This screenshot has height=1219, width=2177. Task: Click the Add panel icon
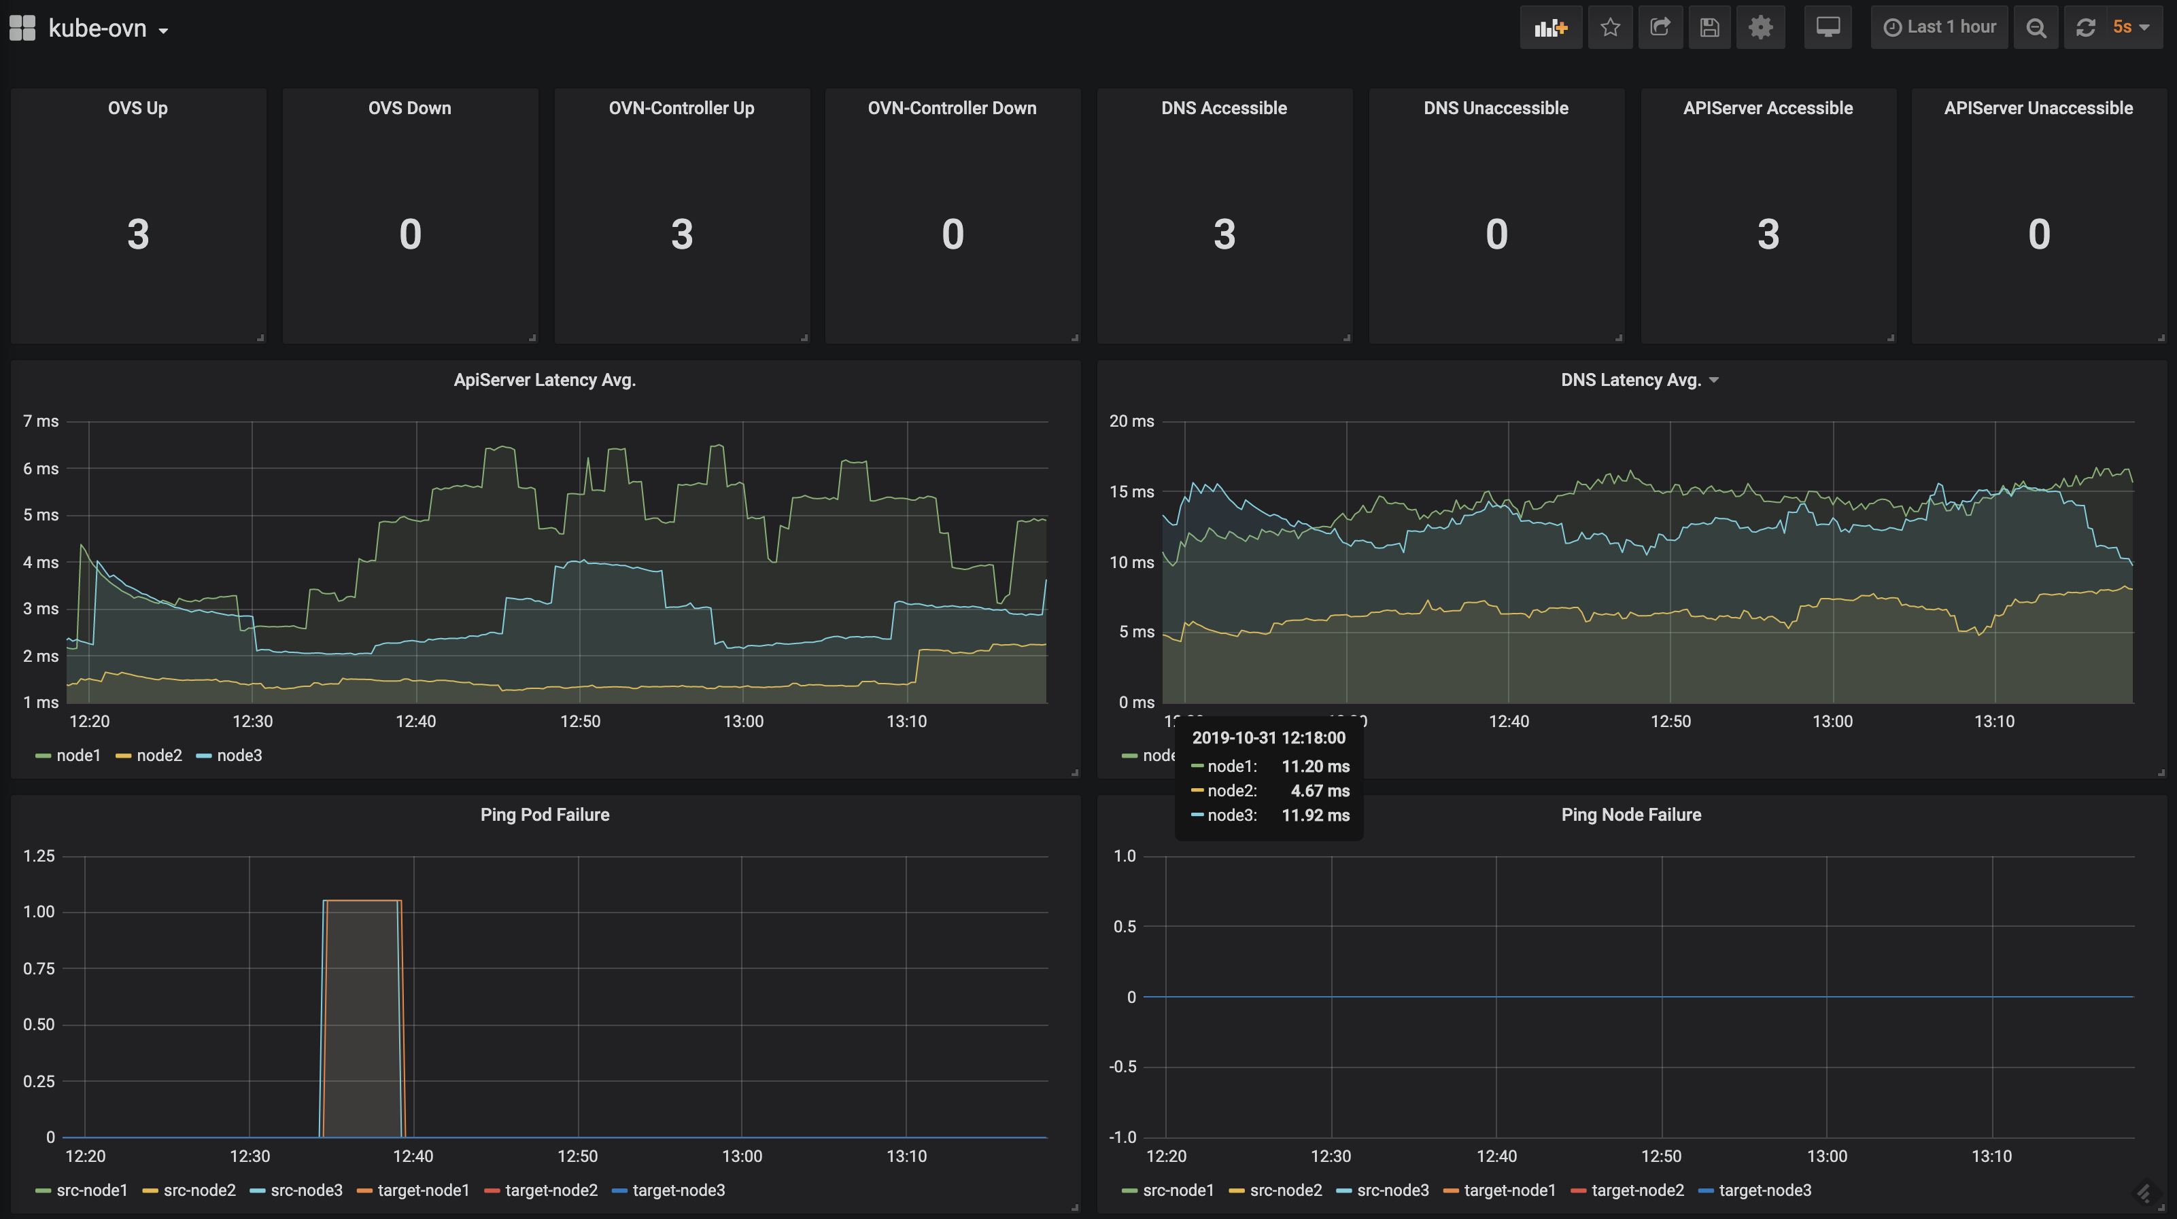point(1551,28)
